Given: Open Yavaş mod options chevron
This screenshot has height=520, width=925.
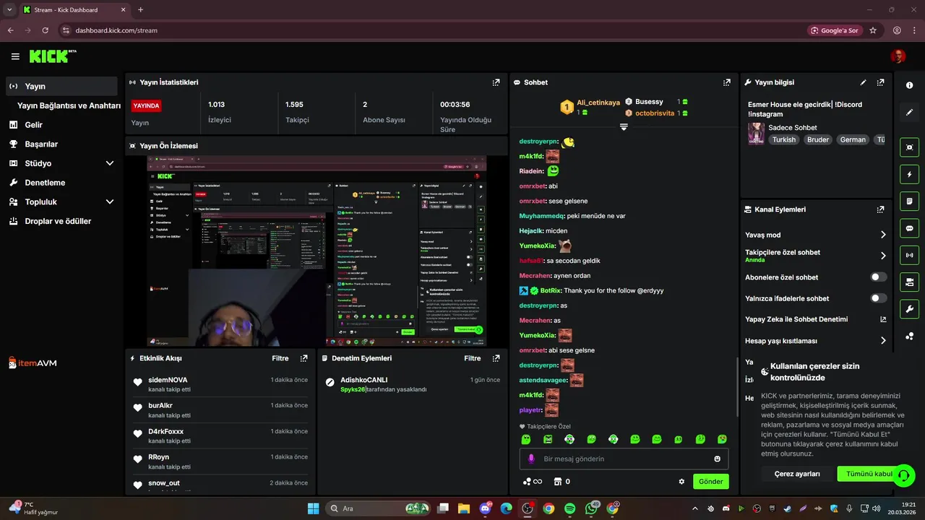Looking at the screenshot, I should coord(883,235).
